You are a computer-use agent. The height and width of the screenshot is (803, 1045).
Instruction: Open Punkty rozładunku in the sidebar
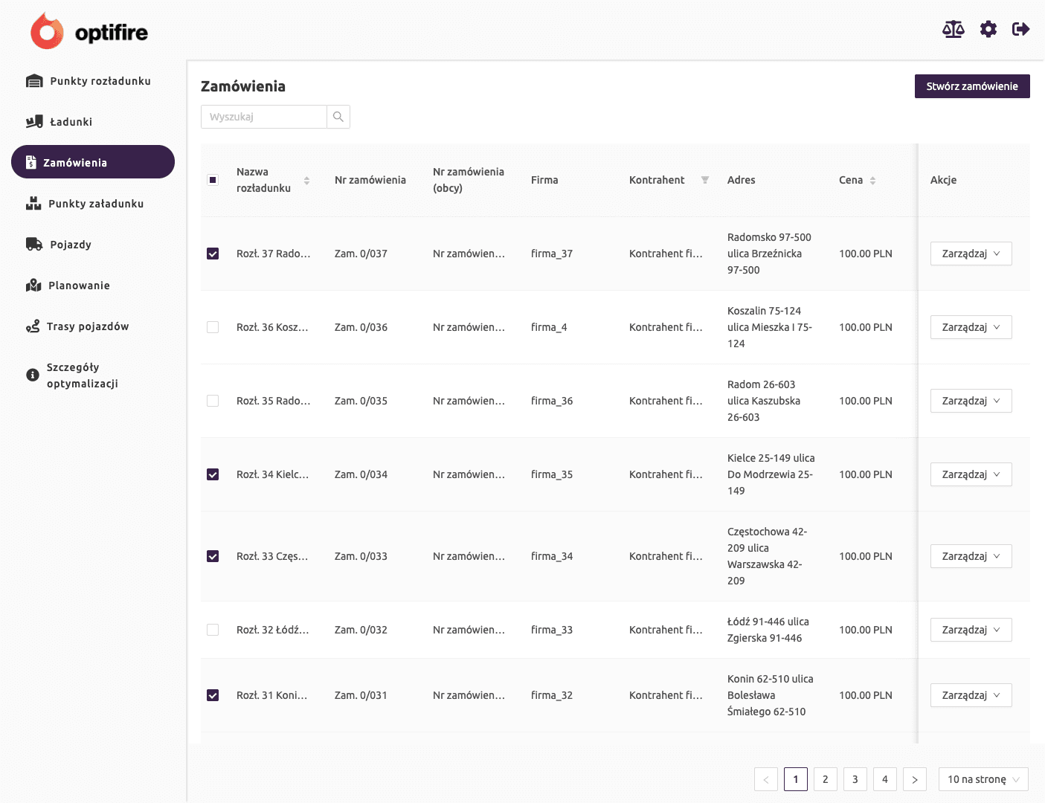[x=100, y=81]
